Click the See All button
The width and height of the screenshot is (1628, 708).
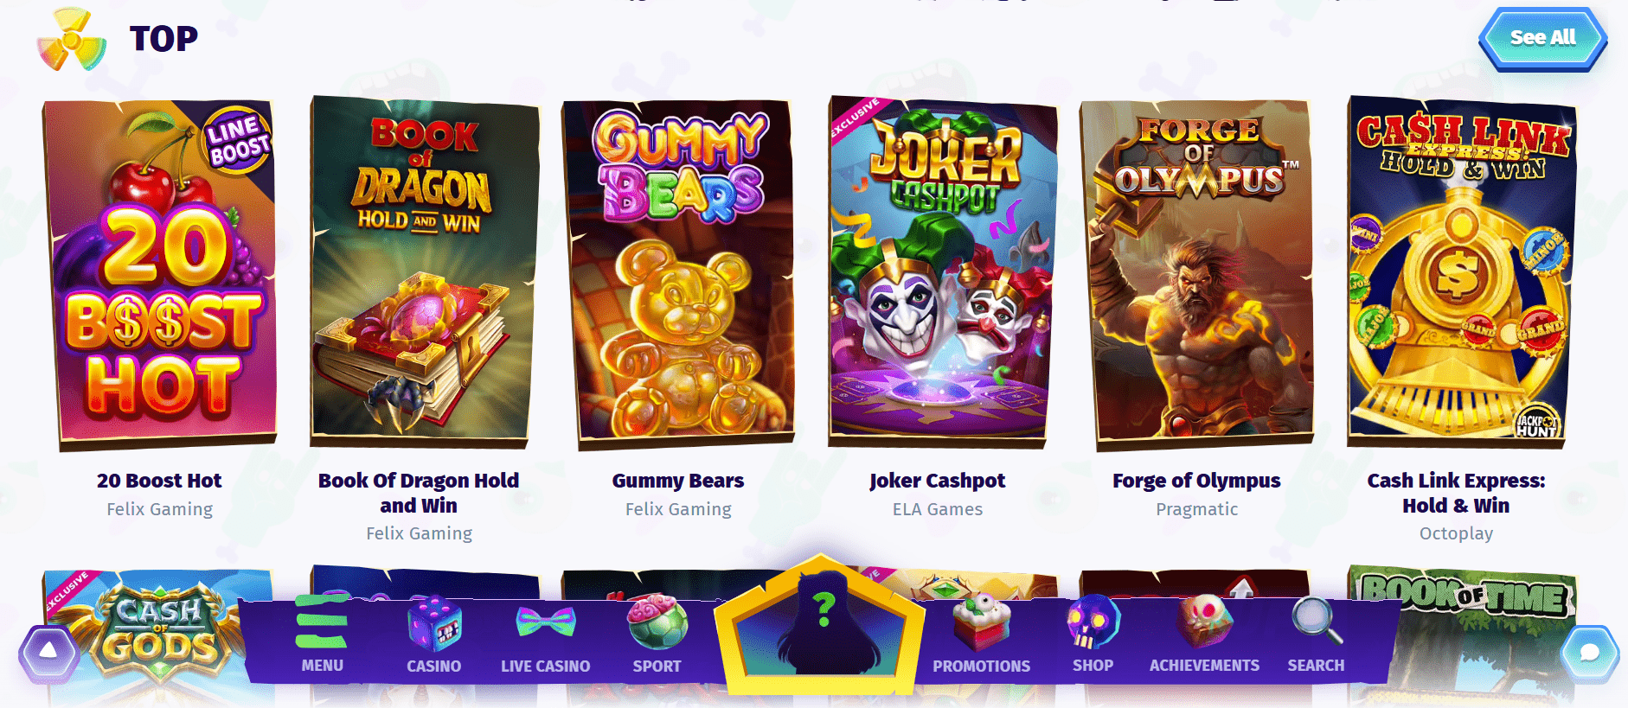(1543, 38)
